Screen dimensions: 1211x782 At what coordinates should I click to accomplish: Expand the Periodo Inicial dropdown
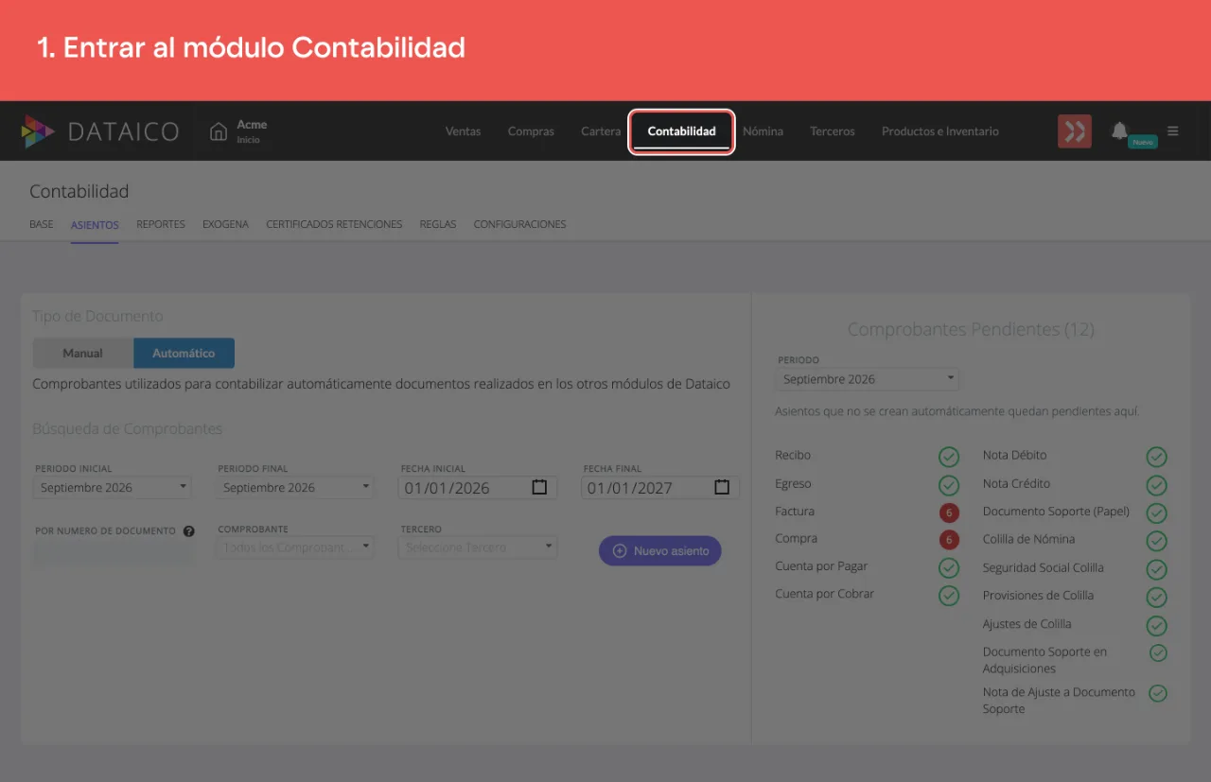coord(113,488)
